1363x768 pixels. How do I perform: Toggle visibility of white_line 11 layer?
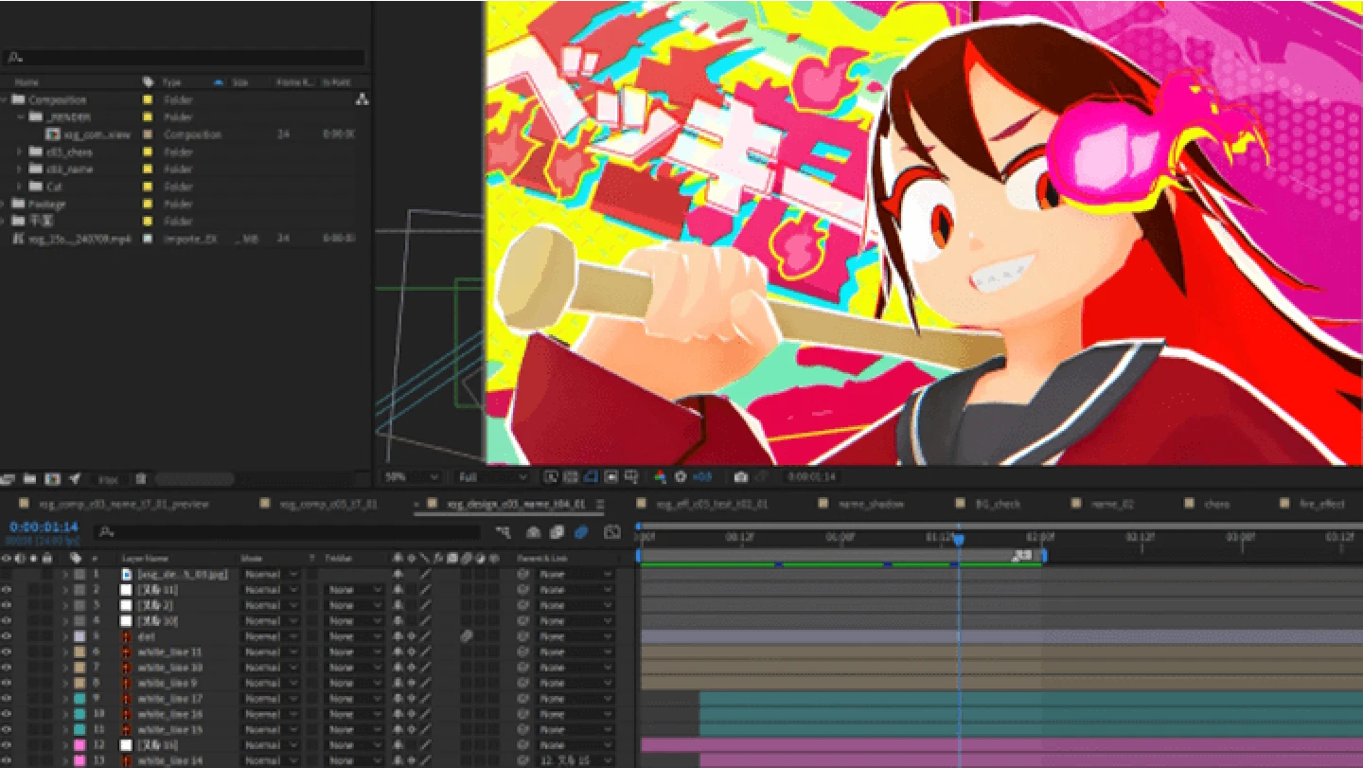coord(7,652)
